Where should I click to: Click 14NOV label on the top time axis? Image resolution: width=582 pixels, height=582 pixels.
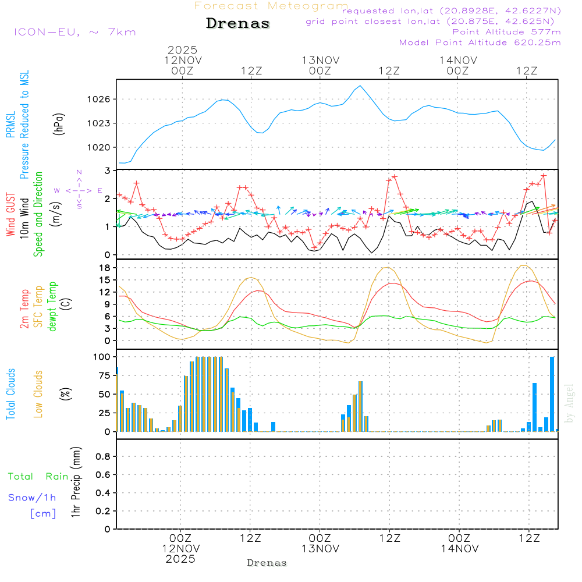pos(458,60)
